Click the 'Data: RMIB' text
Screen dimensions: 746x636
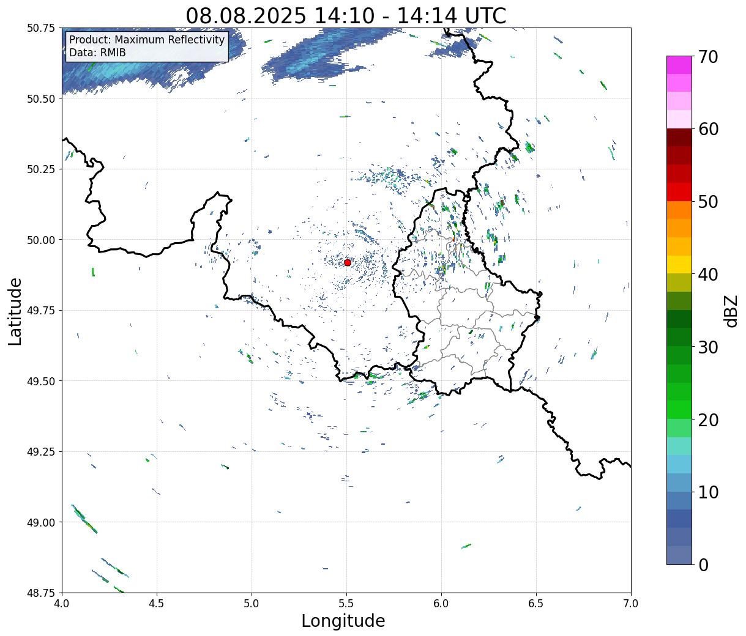click(x=97, y=53)
